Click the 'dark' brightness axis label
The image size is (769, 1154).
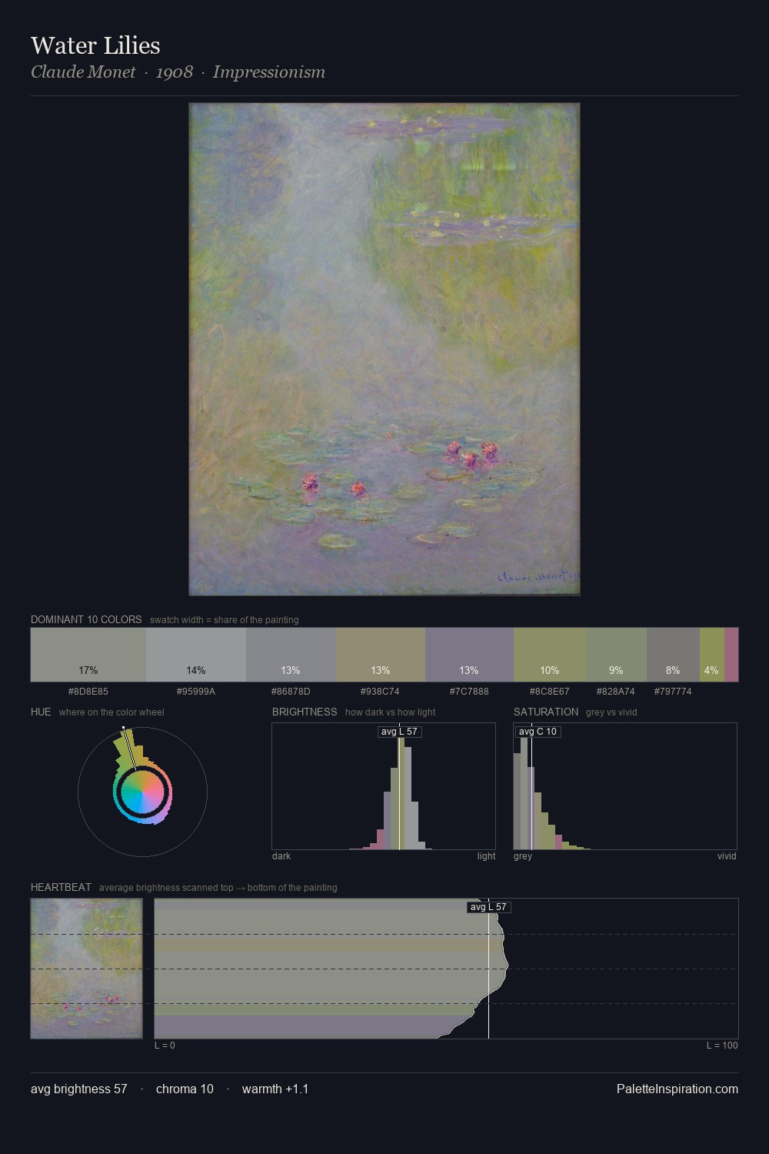281,856
